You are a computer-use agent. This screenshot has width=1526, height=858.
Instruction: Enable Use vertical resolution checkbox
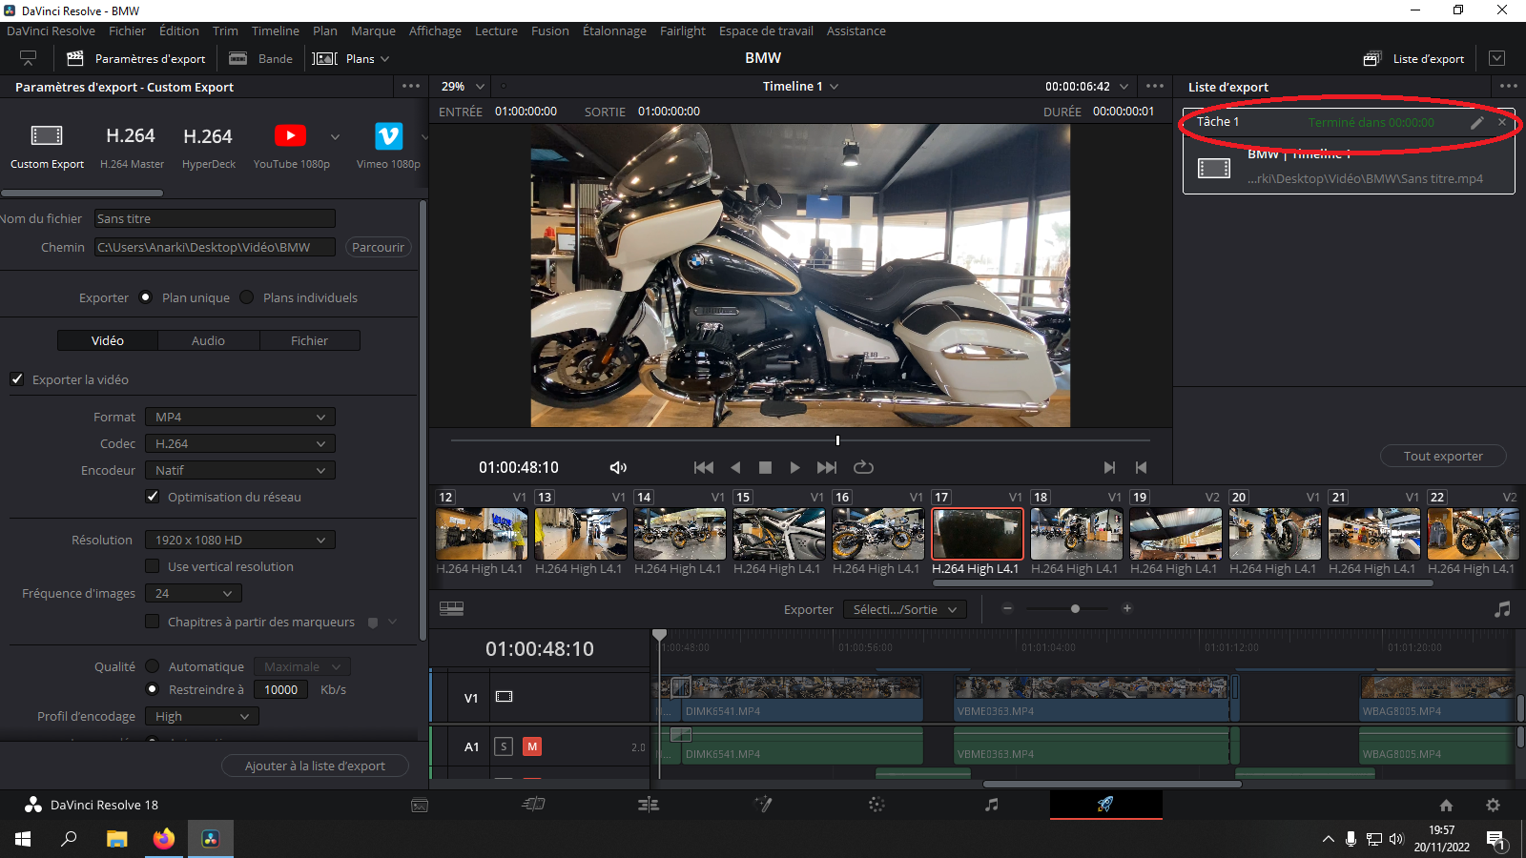[x=153, y=566]
